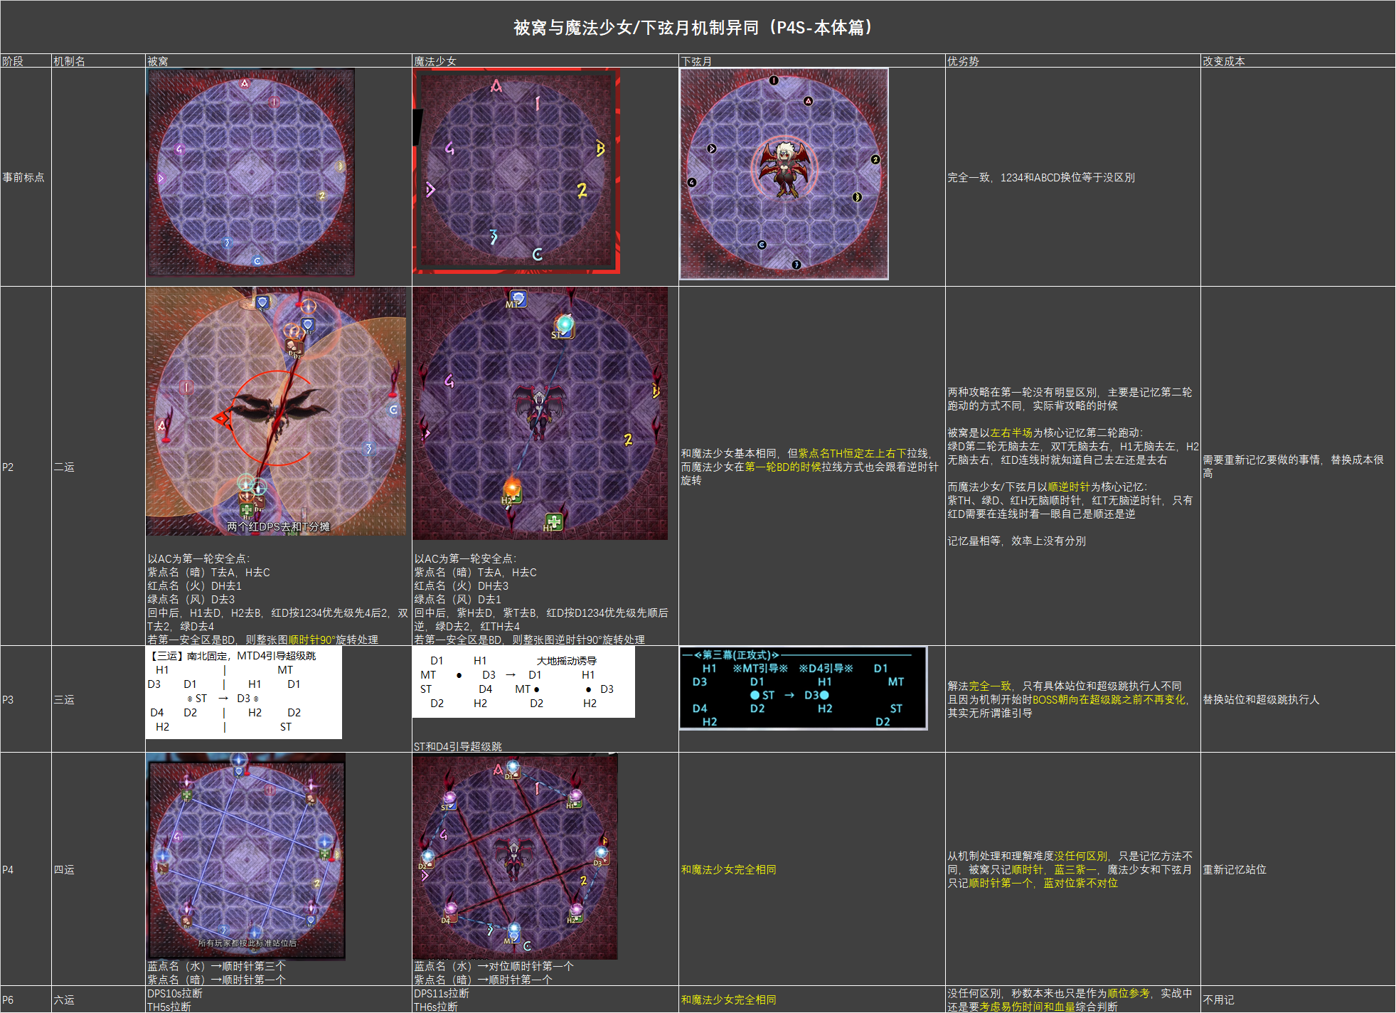Click H2 icon with fire orb
The width and height of the screenshot is (1396, 1013).
coord(511,492)
